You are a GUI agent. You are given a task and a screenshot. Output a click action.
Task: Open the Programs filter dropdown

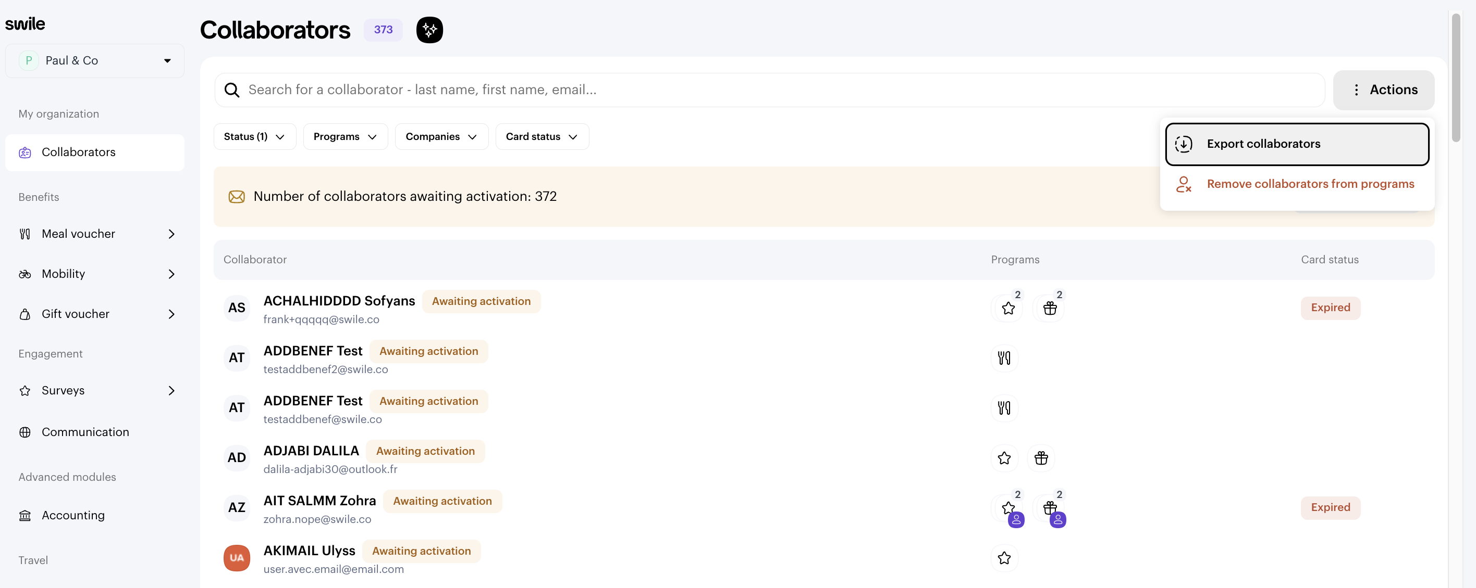(x=345, y=137)
